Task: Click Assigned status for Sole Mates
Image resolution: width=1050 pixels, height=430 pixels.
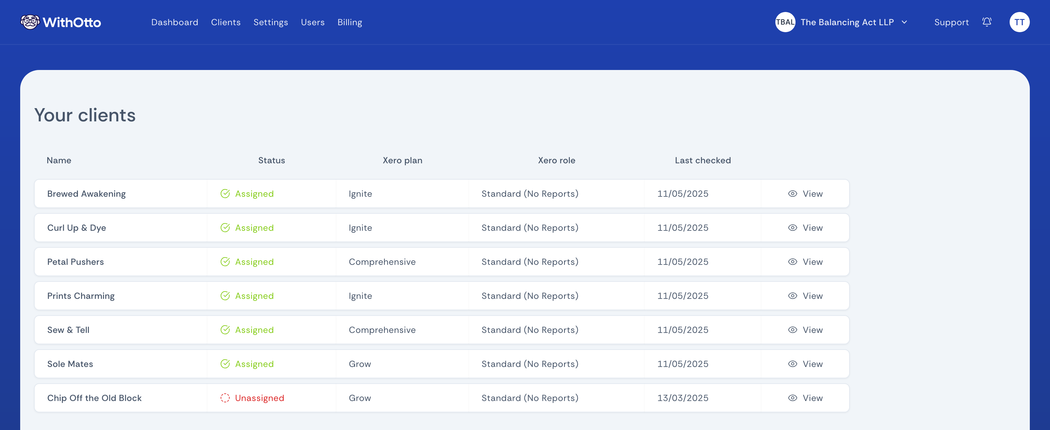Action: pos(254,364)
